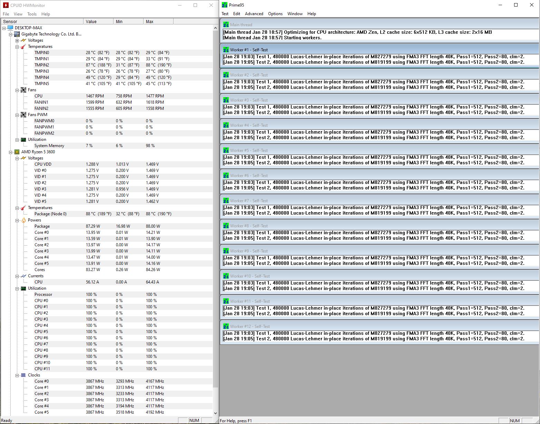The height and width of the screenshot is (424, 540).
Task: Open HWMonitor View menu
Action: tap(18, 14)
